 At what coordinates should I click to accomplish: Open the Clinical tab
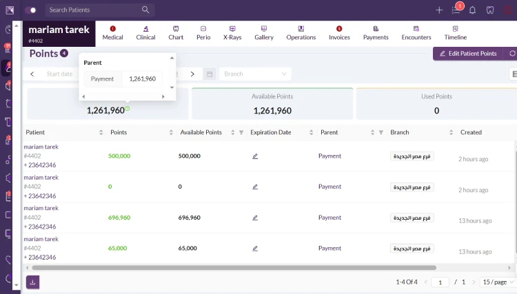145,33
